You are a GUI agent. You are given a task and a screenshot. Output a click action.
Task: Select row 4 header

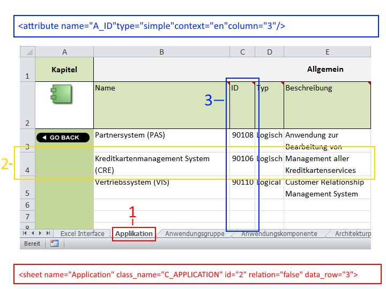(x=27, y=164)
